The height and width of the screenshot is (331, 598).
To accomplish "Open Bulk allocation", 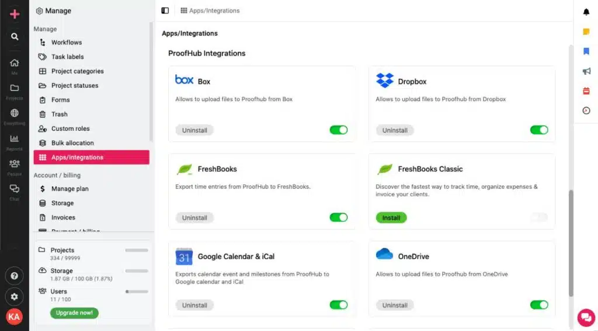I will pos(92,143).
